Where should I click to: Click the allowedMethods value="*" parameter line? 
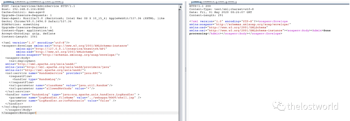tap(52, 88)
